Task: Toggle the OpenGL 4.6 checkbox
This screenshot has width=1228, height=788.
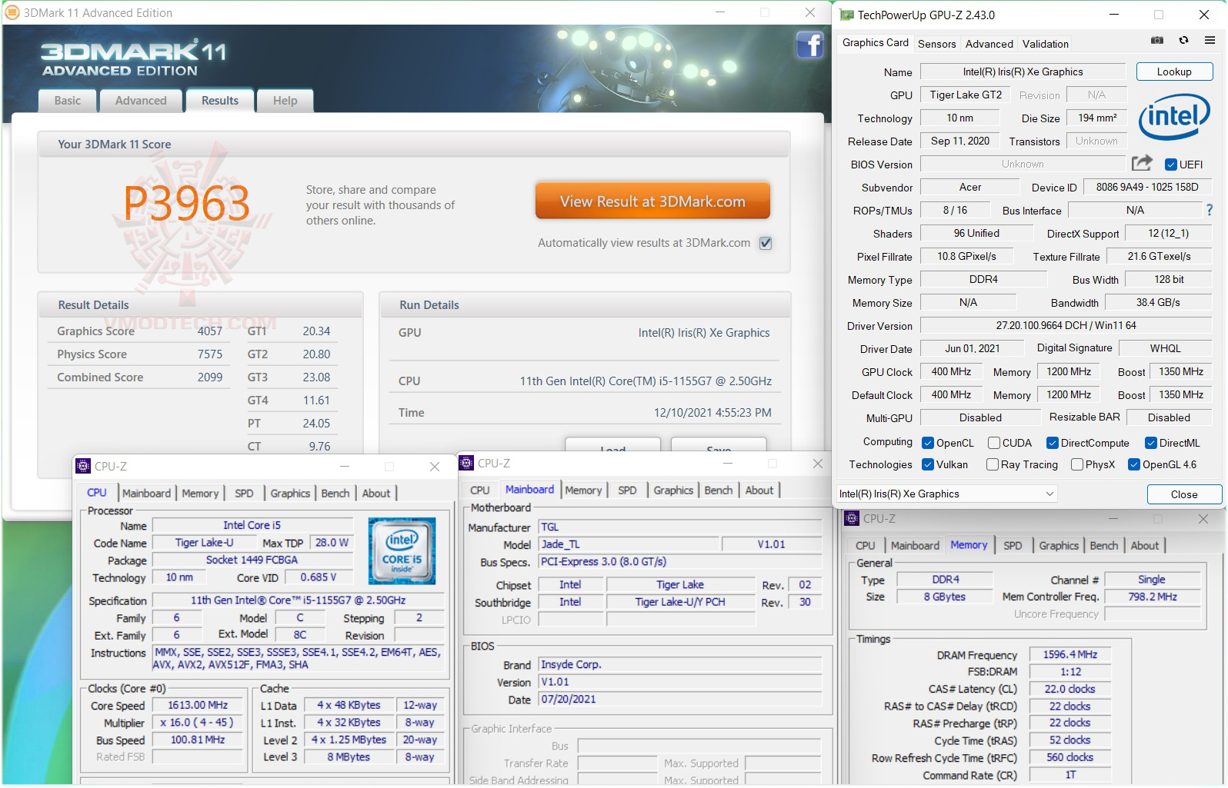Action: [1134, 464]
